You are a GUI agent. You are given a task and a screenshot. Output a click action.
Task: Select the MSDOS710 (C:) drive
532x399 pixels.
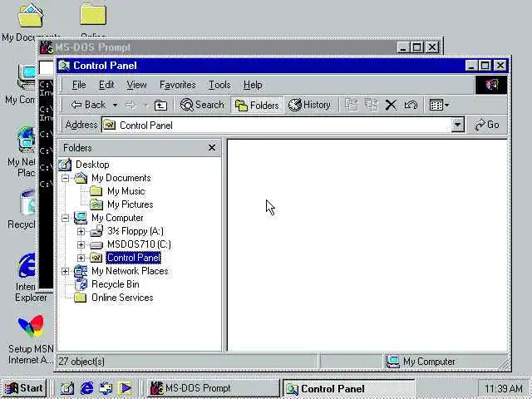139,244
